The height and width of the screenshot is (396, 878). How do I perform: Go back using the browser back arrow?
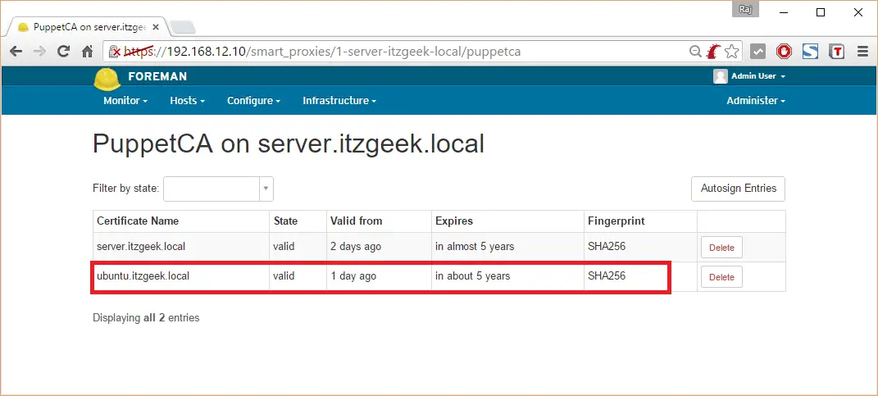(16, 52)
